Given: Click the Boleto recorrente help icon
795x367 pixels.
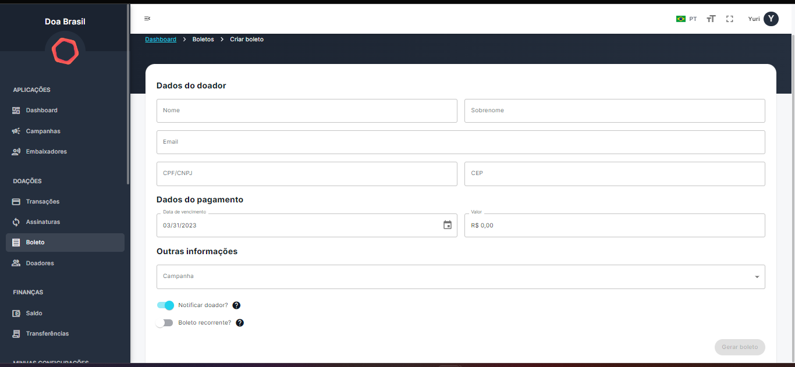Looking at the screenshot, I should pos(239,323).
